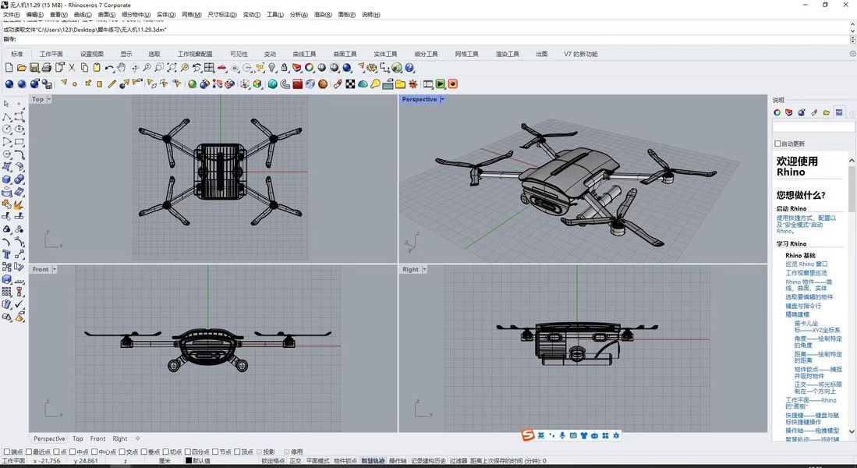The height and width of the screenshot is (468, 857).
Task: Click the Explode icon in sidebar
Action: [19, 204]
